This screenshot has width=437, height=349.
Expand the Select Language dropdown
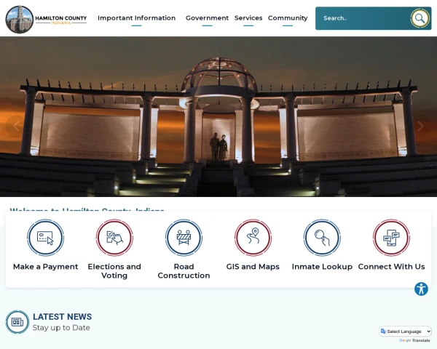click(x=405, y=332)
